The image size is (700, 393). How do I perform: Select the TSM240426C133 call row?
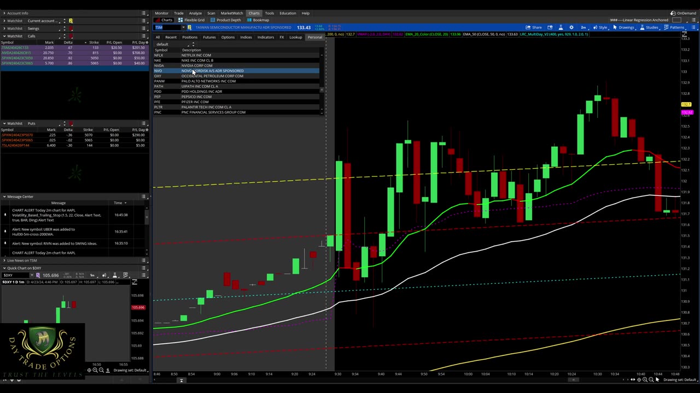[x=74, y=47]
